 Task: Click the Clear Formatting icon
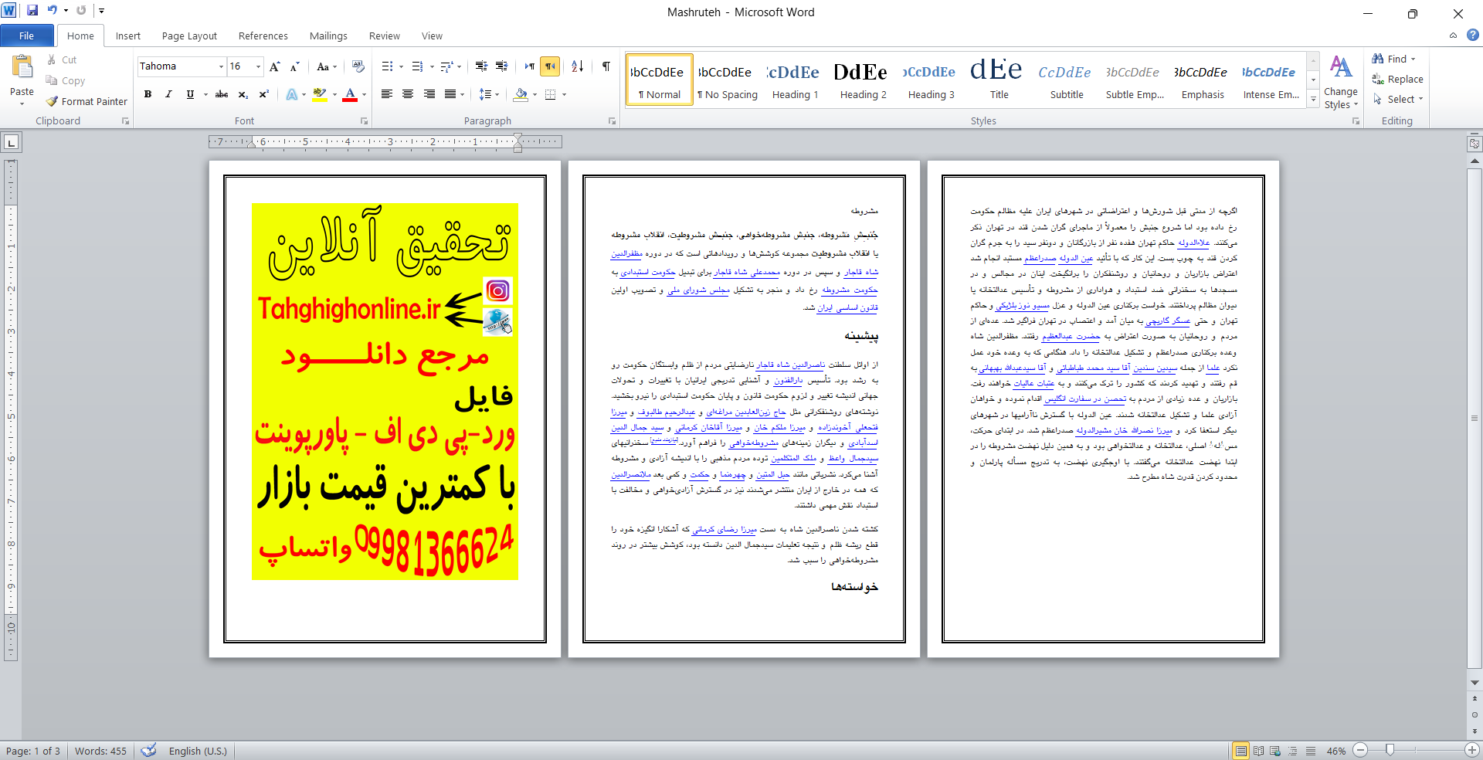pos(358,66)
